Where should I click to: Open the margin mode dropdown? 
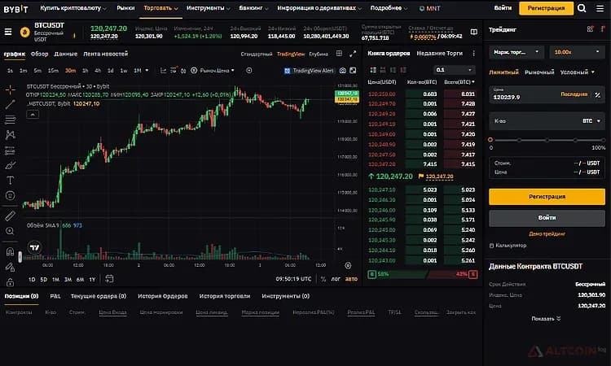click(x=516, y=52)
